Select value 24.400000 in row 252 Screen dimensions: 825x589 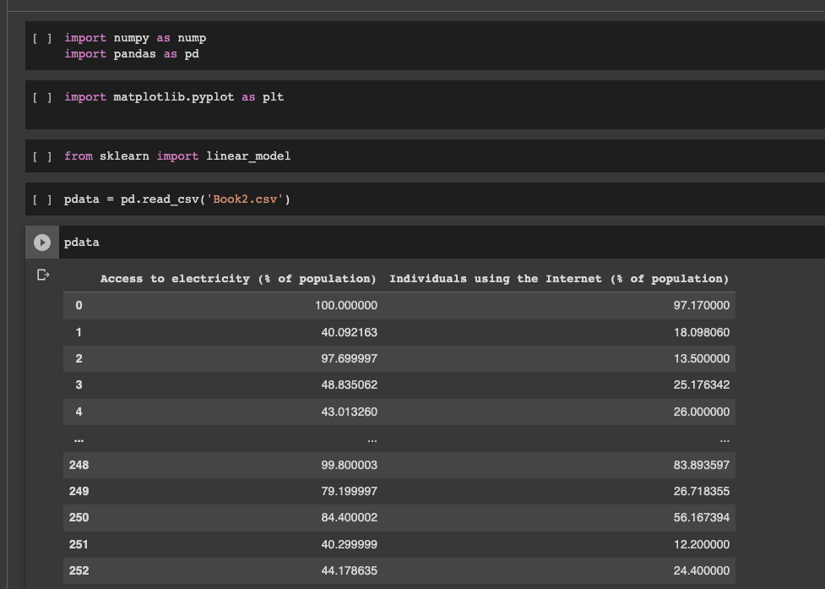(x=702, y=570)
